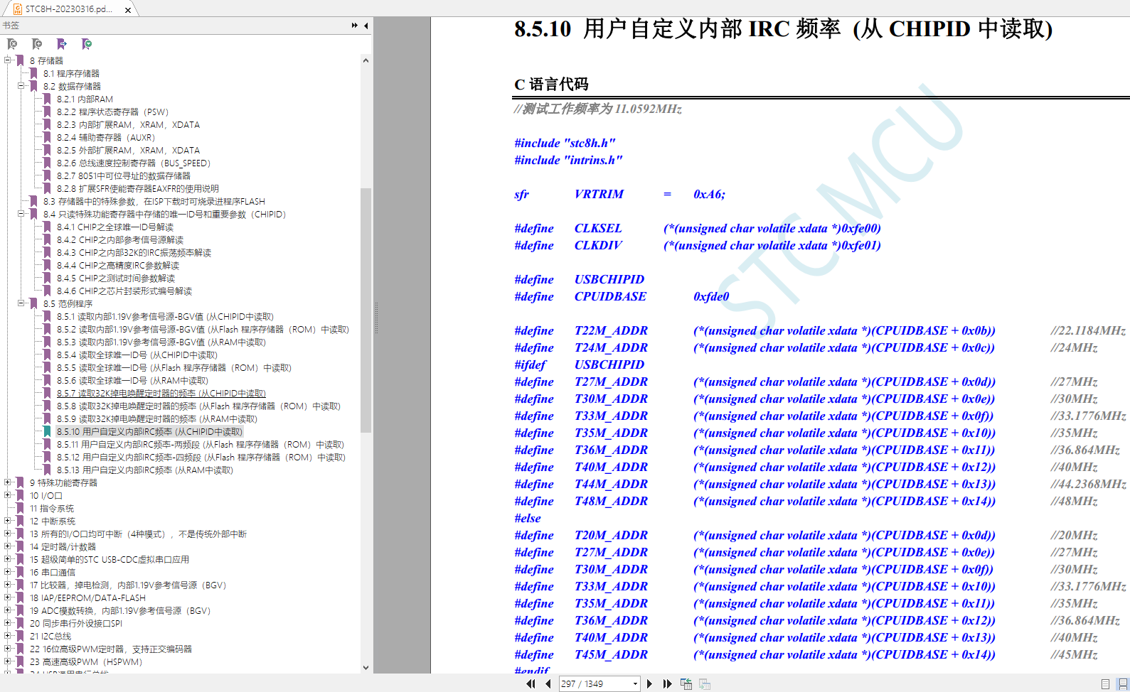Viewport: 1130px width, 692px height.
Task: Click the add new bookmark icon
Action: 37,44
